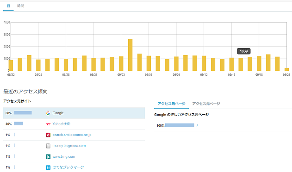Click the 30% blue bar for Yahoo

pyautogui.click(x=19, y=123)
